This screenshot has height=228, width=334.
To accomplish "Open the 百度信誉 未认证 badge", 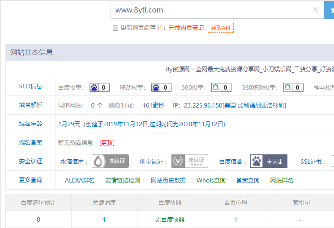I will (269, 161).
